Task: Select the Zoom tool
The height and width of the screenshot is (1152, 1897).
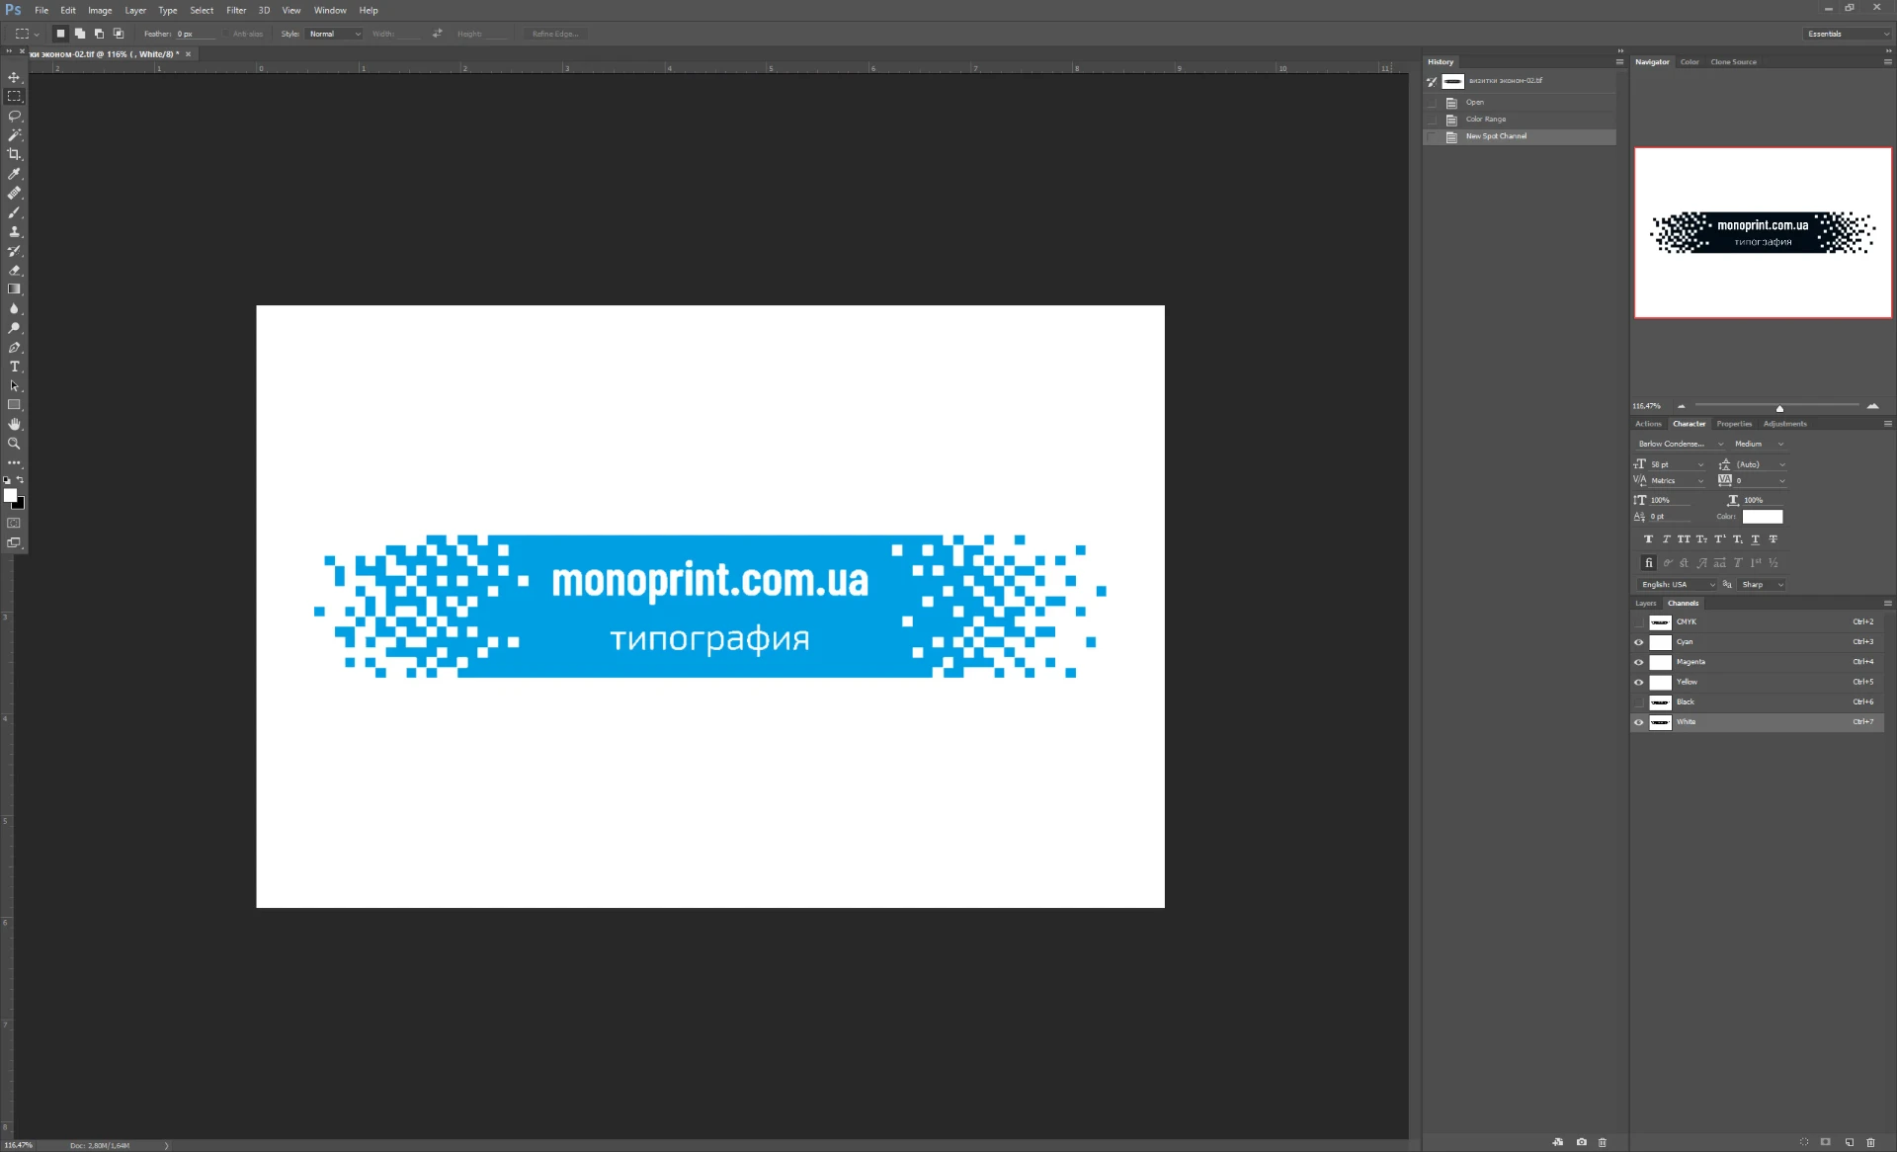Action: tap(14, 444)
